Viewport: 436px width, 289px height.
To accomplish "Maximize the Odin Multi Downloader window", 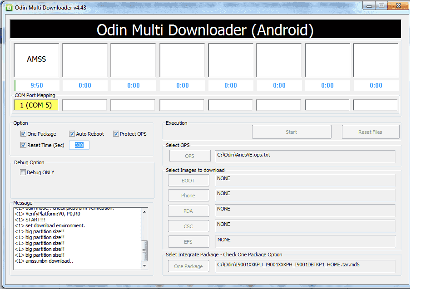I will tap(381, 6).
